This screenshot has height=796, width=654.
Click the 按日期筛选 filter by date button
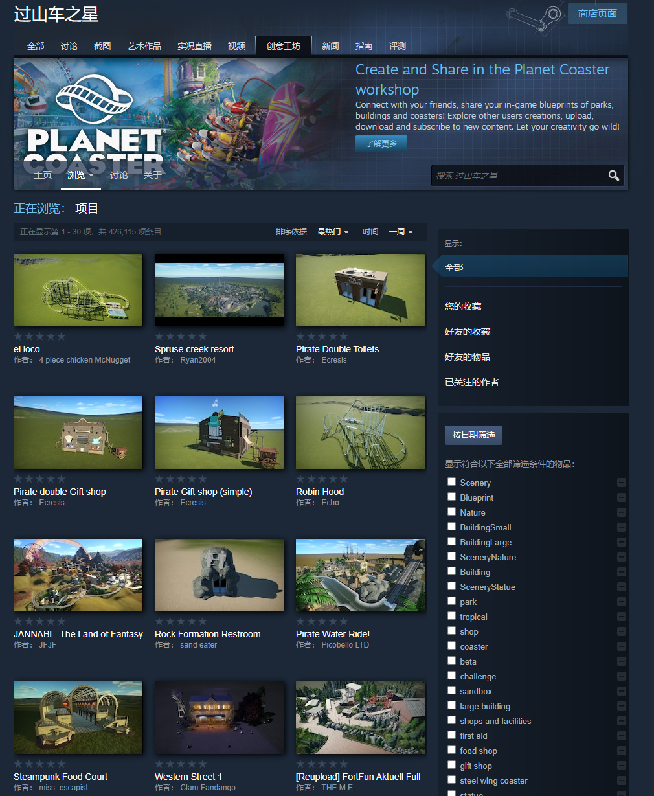tap(473, 435)
